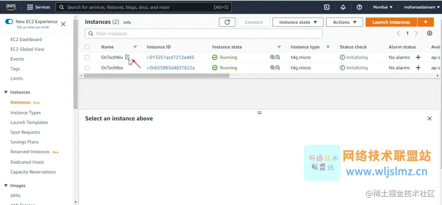The height and width of the screenshot is (205, 442).
Task: Click the Filter instances input field
Action: point(204,34)
